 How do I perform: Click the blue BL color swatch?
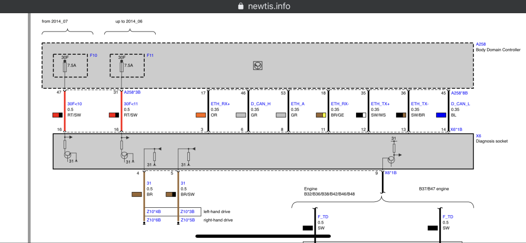[441, 115]
